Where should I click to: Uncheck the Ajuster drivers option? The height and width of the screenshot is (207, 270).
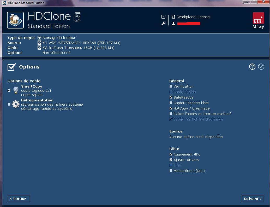pyautogui.click(x=171, y=160)
